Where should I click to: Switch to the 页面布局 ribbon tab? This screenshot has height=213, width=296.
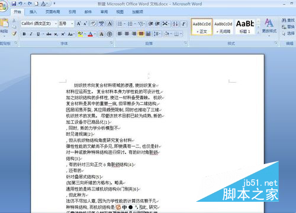click(x=53, y=12)
